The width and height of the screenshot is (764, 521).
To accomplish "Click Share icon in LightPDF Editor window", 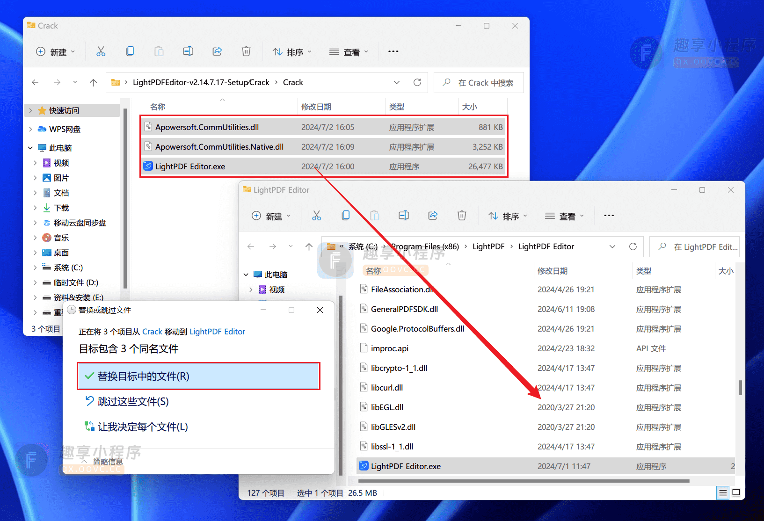I will (433, 216).
